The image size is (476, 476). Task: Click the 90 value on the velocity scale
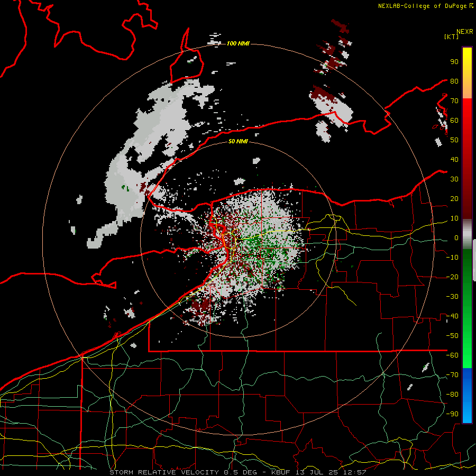click(454, 61)
